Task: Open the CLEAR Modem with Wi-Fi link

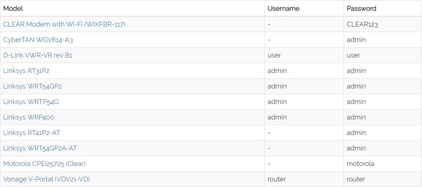Action: 64,24
